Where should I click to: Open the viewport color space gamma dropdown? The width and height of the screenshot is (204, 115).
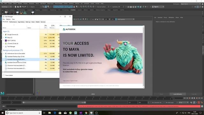coord(126,19)
